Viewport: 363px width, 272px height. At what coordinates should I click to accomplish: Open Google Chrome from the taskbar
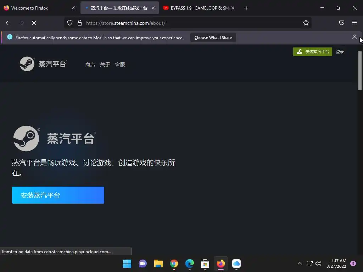click(x=174, y=263)
